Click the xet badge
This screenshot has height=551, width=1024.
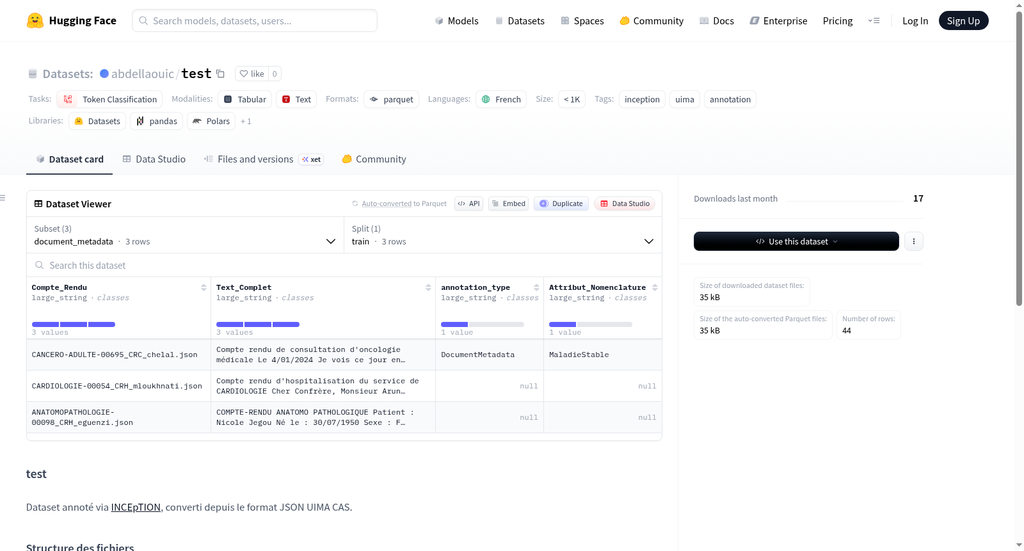pos(311,159)
